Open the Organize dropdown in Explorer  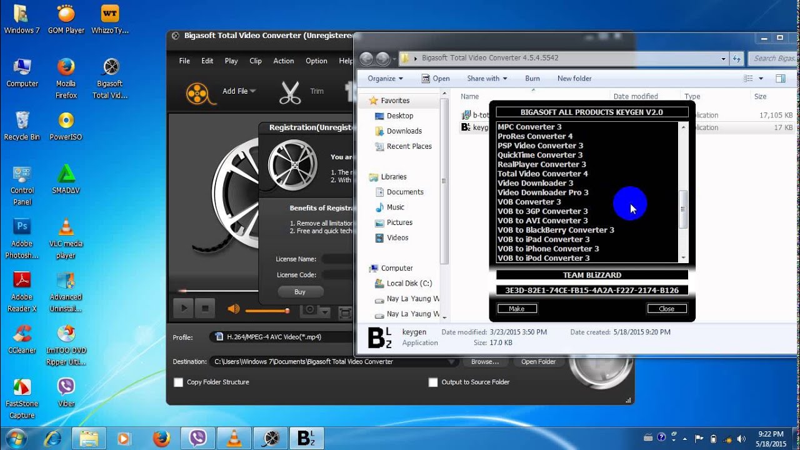(x=385, y=78)
